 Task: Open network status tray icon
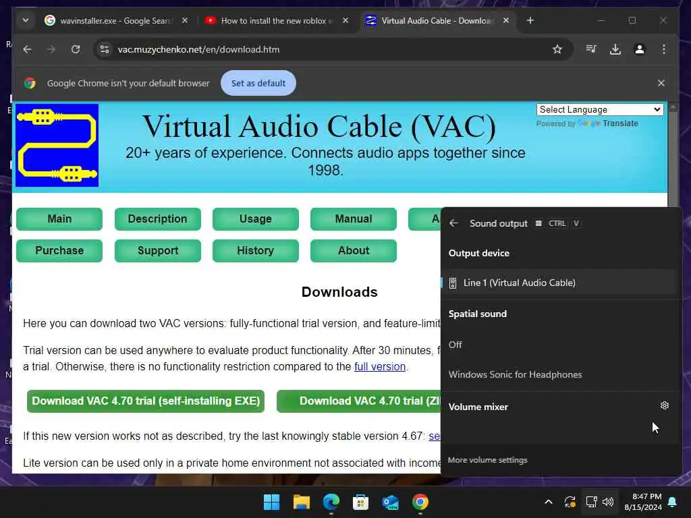[x=591, y=502]
